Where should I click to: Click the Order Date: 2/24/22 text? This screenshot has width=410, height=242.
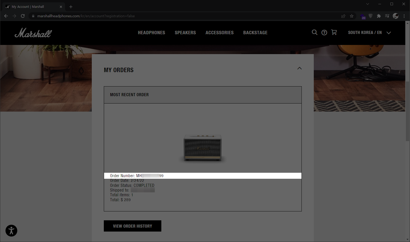127,181
